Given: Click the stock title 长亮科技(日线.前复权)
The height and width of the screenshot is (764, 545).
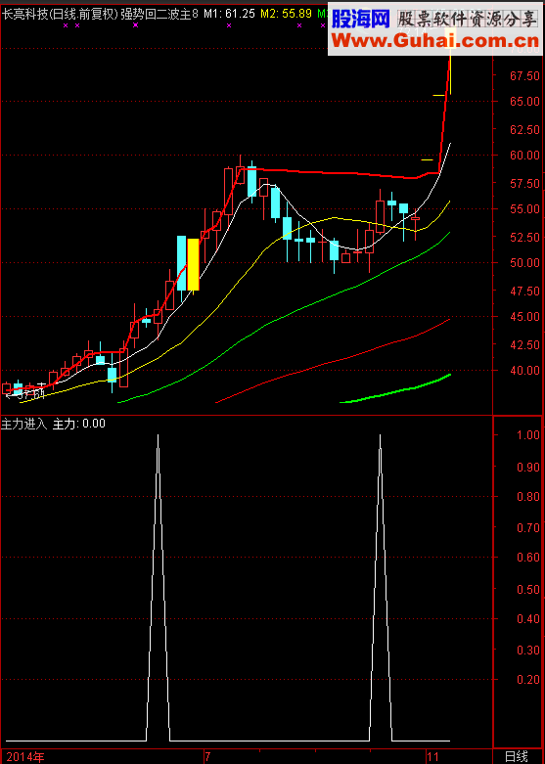Looking at the screenshot, I should 60,14.
